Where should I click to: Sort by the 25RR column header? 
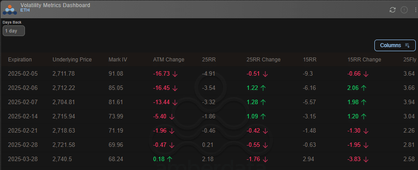[209, 60]
